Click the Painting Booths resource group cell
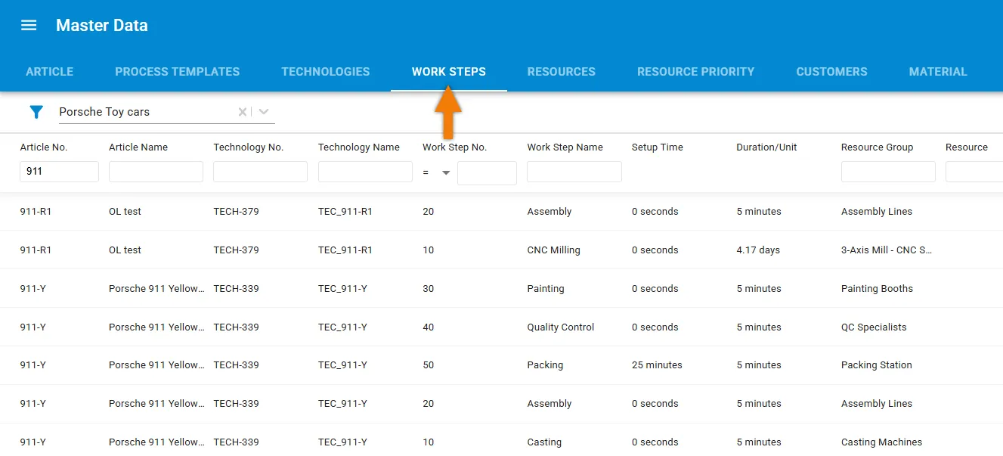Screen dimensions: 1003x456 click(x=877, y=289)
